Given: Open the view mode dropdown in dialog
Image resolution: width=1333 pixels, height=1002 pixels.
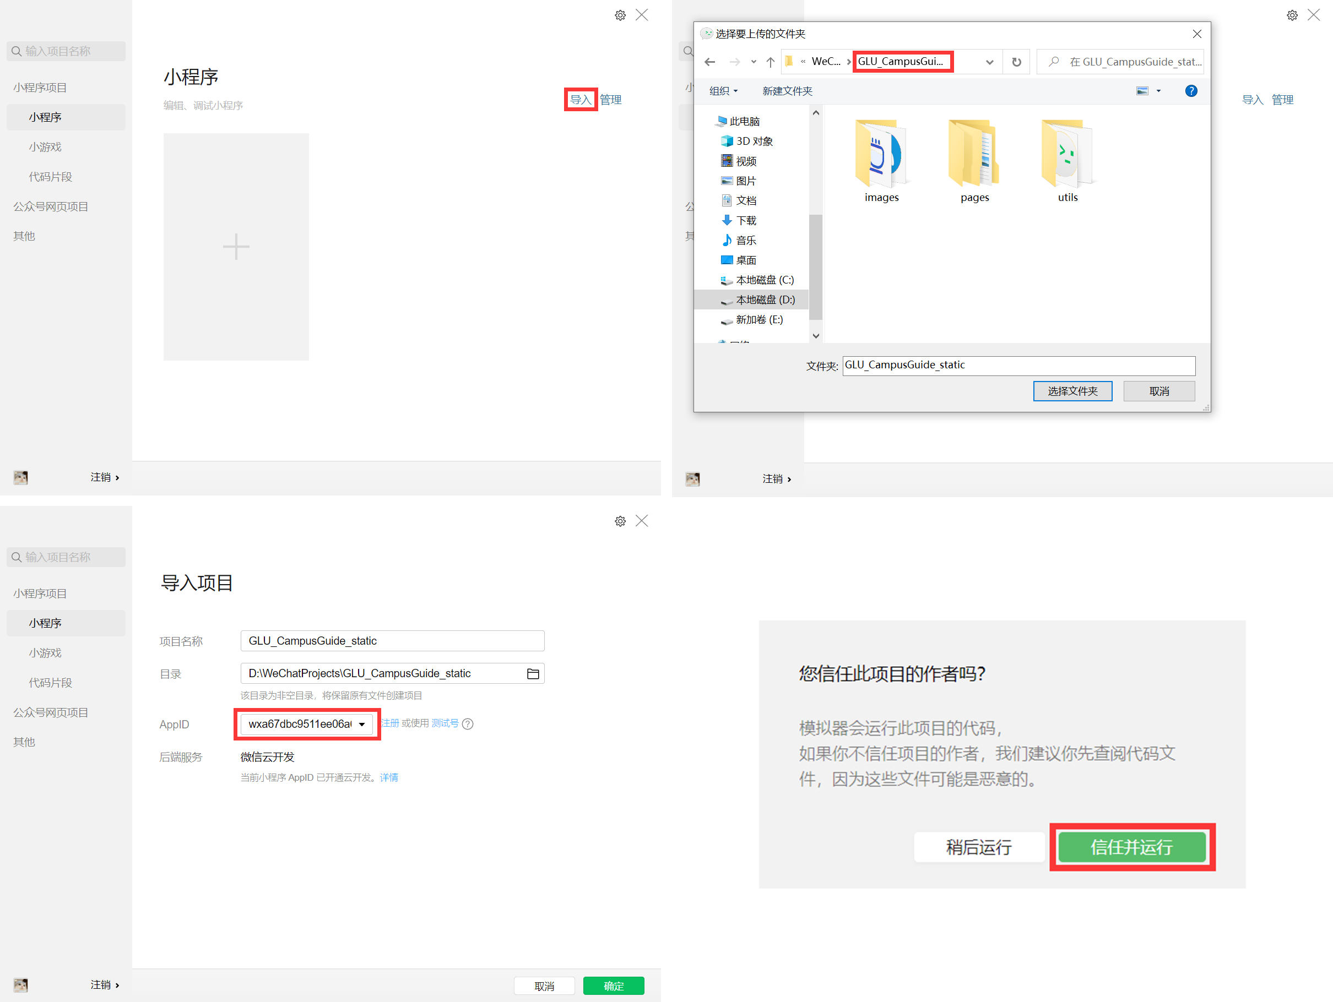Looking at the screenshot, I should pyautogui.click(x=1158, y=91).
